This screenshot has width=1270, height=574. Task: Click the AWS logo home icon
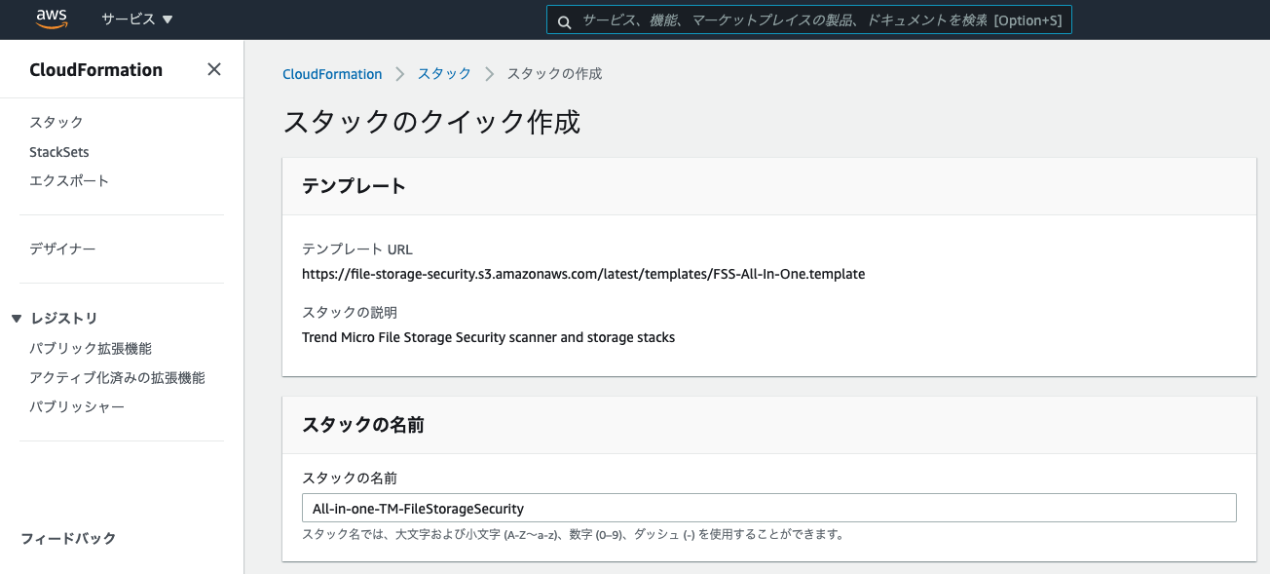point(52,19)
